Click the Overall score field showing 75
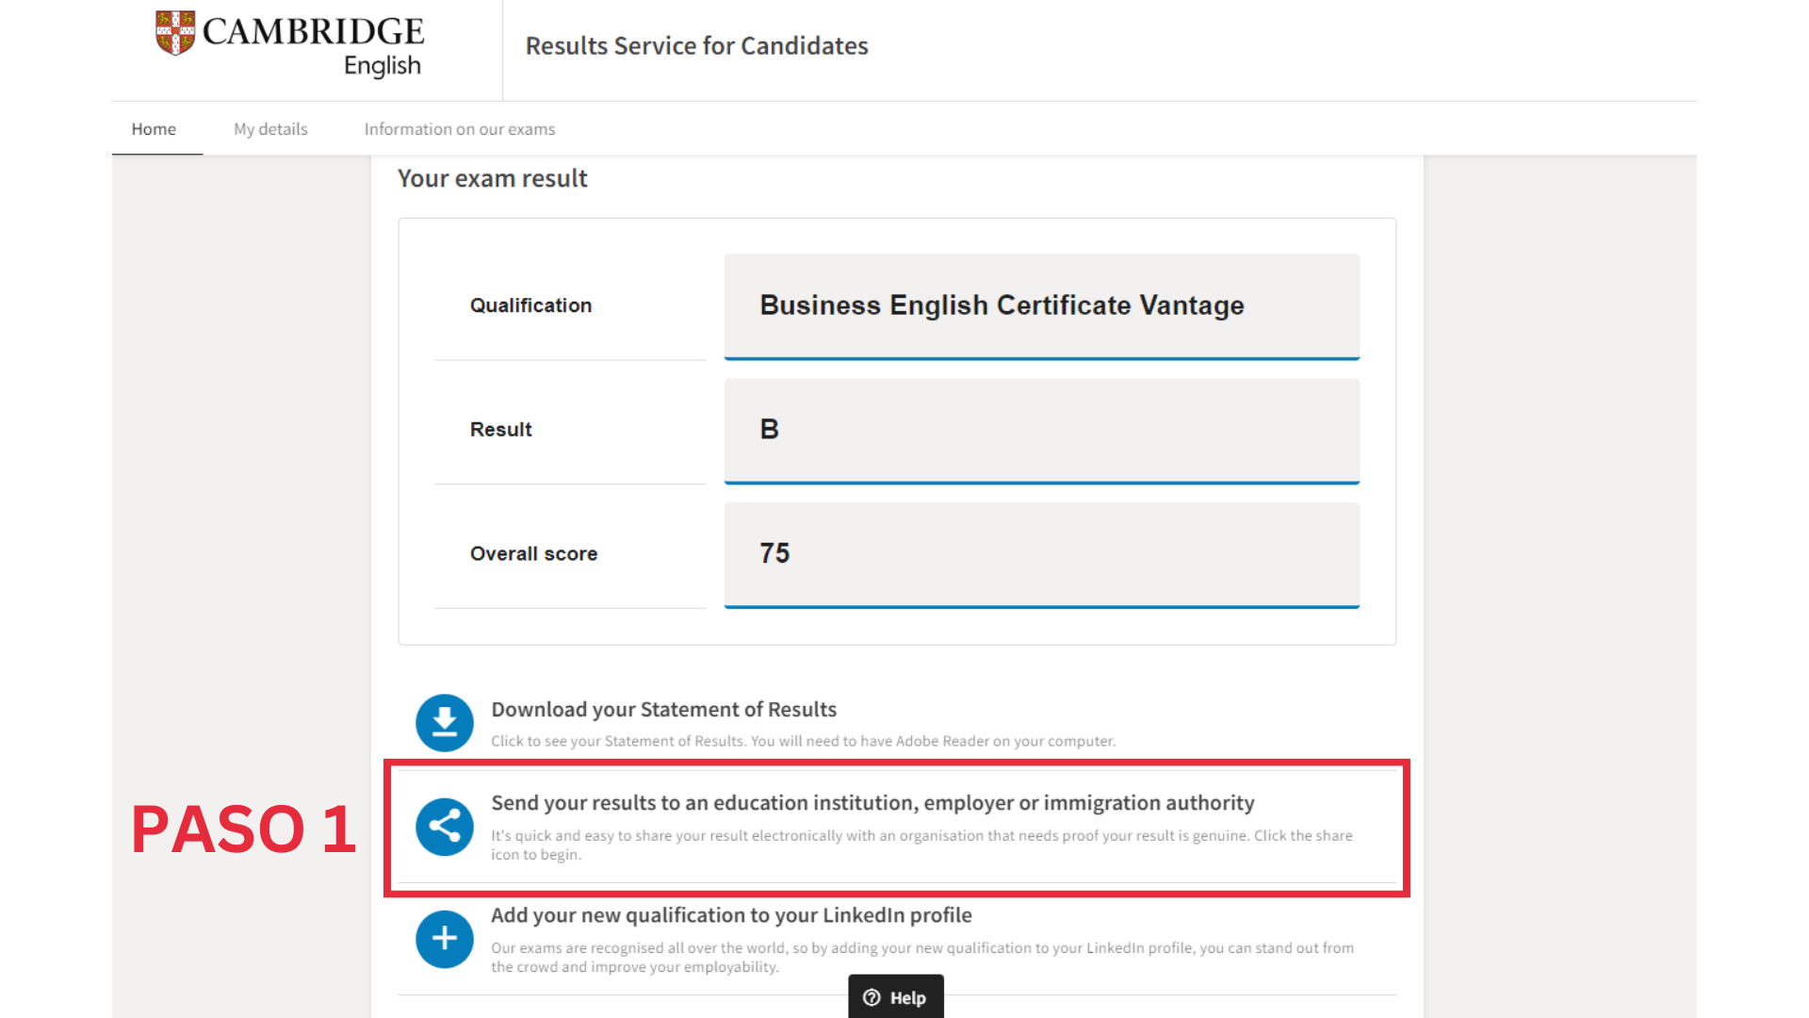Image resolution: width=1809 pixels, height=1018 pixels. click(1041, 554)
